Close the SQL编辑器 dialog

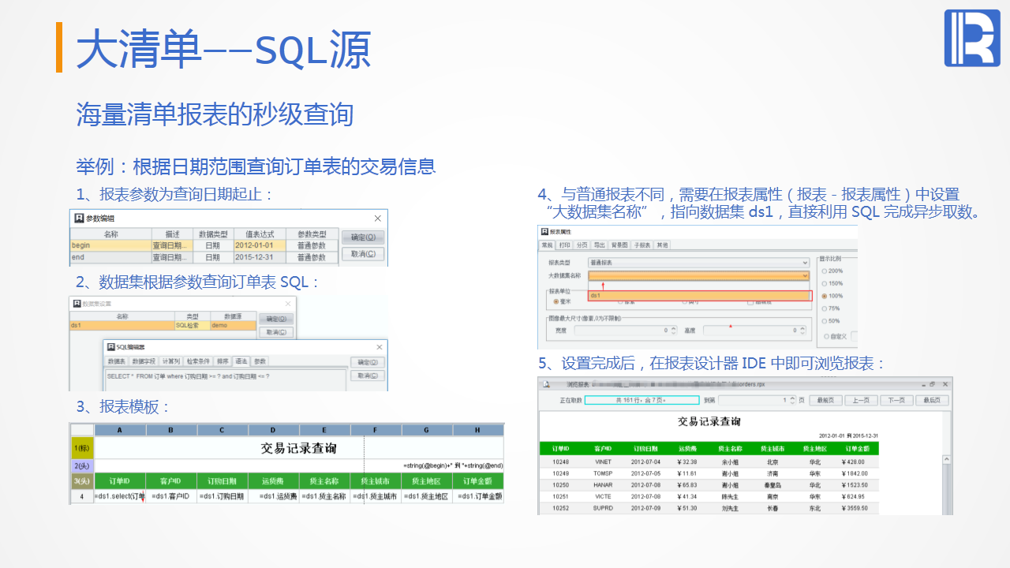[x=380, y=347]
